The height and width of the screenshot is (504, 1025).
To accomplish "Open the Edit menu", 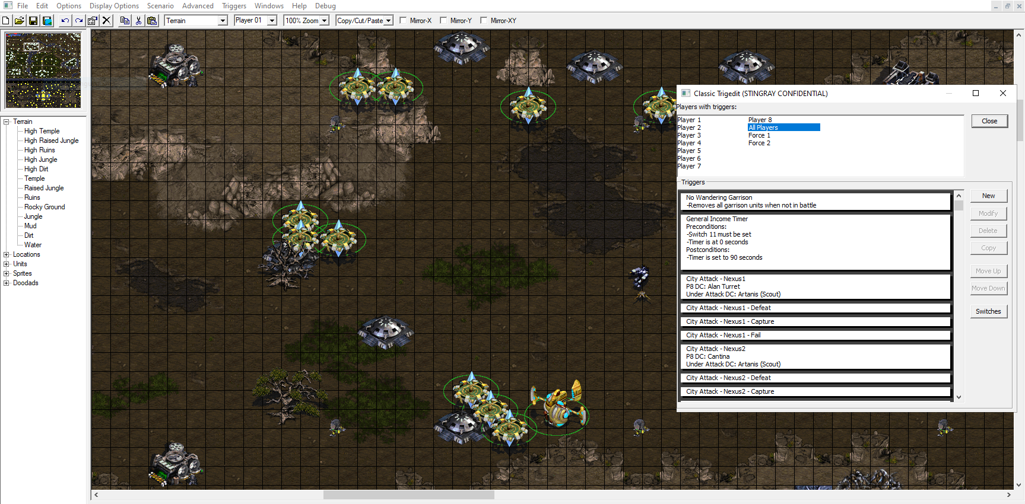I will [42, 6].
